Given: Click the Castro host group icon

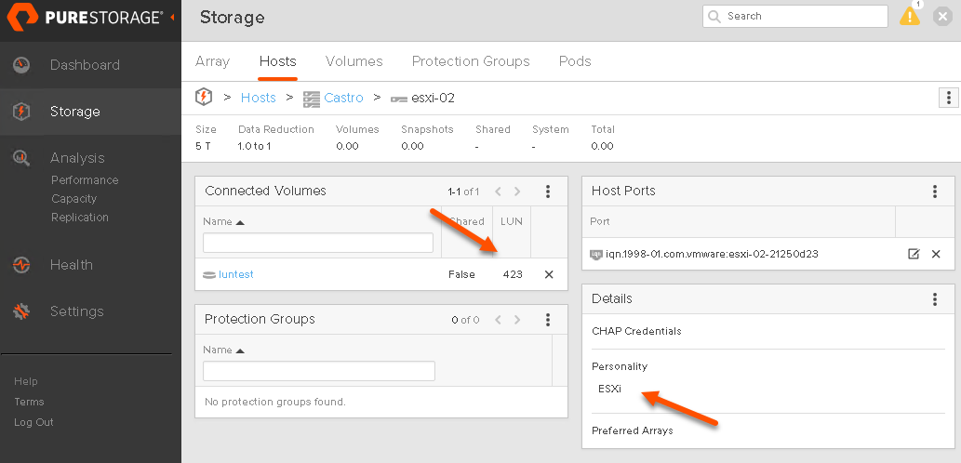Looking at the screenshot, I should [312, 98].
